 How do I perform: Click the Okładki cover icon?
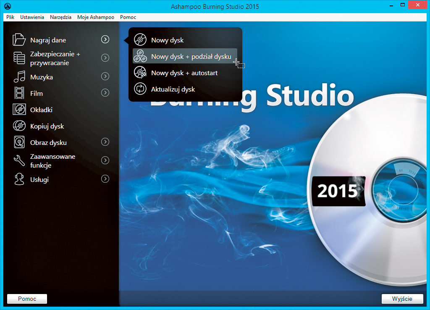[x=19, y=110]
